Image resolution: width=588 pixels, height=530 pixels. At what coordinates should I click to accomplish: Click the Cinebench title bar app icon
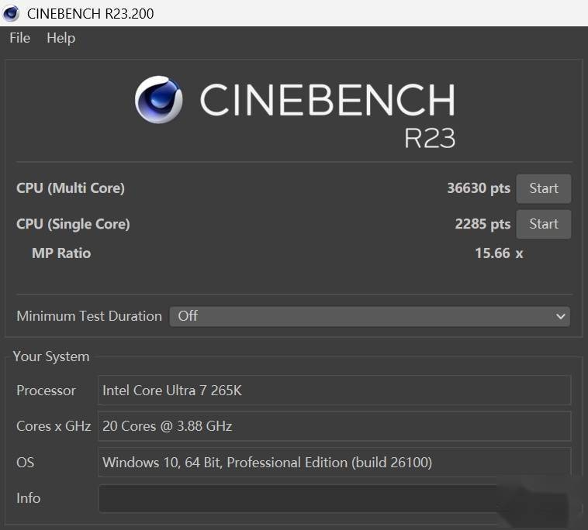click(11, 13)
